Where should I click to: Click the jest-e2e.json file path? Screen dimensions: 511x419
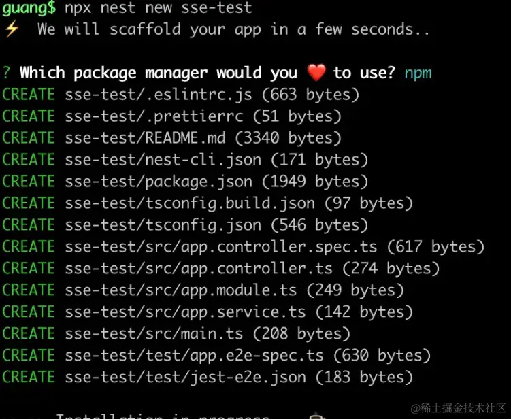point(185,378)
